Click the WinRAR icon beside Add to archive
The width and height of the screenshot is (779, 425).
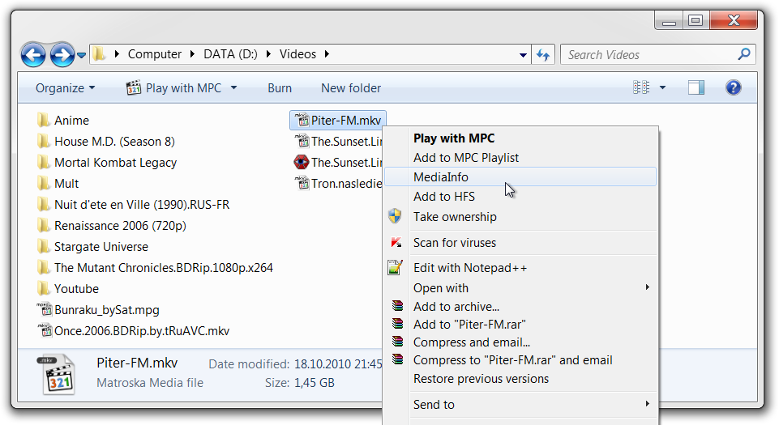(x=396, y=306)
